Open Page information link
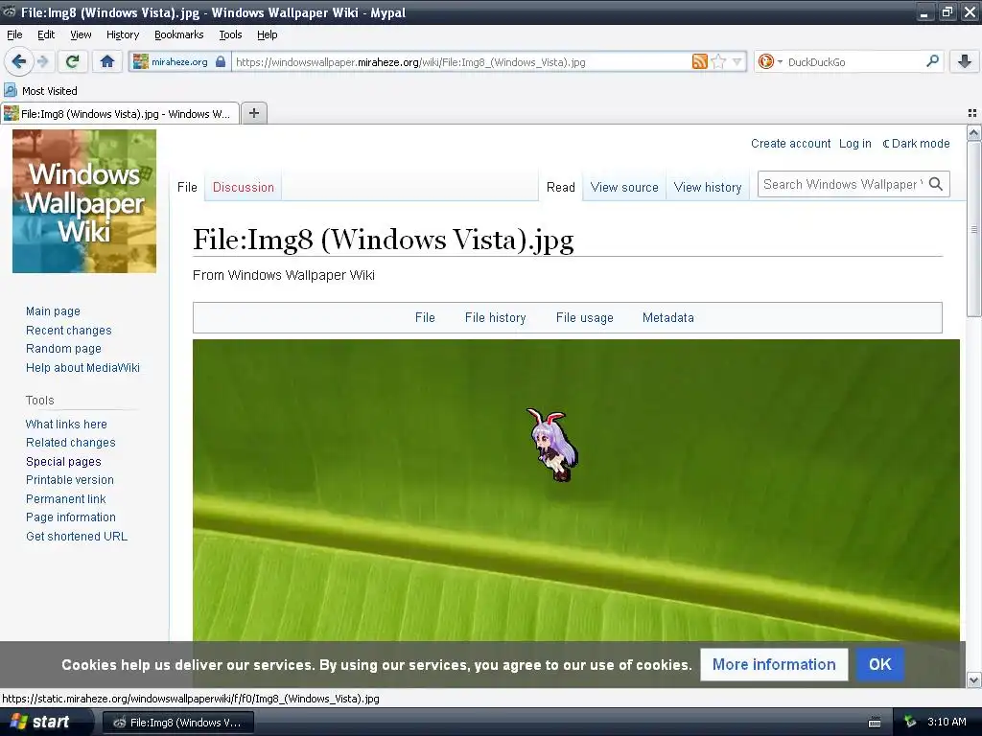Viewport: 982px width, 736px height. (71, 517)
